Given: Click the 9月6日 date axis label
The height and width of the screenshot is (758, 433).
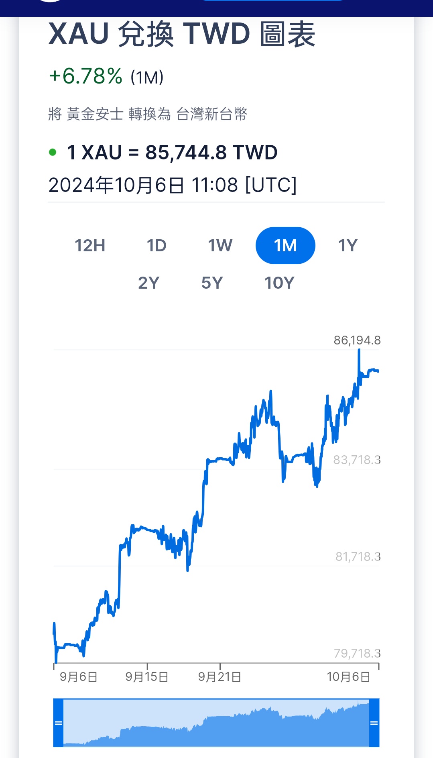Looking at the screenshot, I should 79,677.
